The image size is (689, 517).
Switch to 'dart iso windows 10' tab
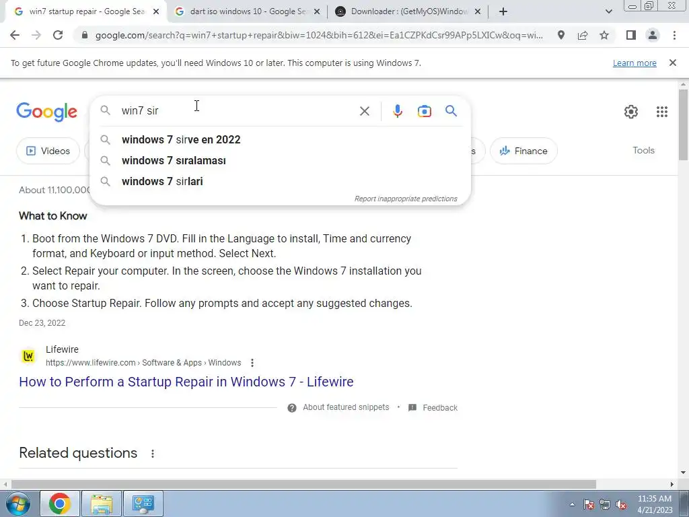[x=248, y=12]
